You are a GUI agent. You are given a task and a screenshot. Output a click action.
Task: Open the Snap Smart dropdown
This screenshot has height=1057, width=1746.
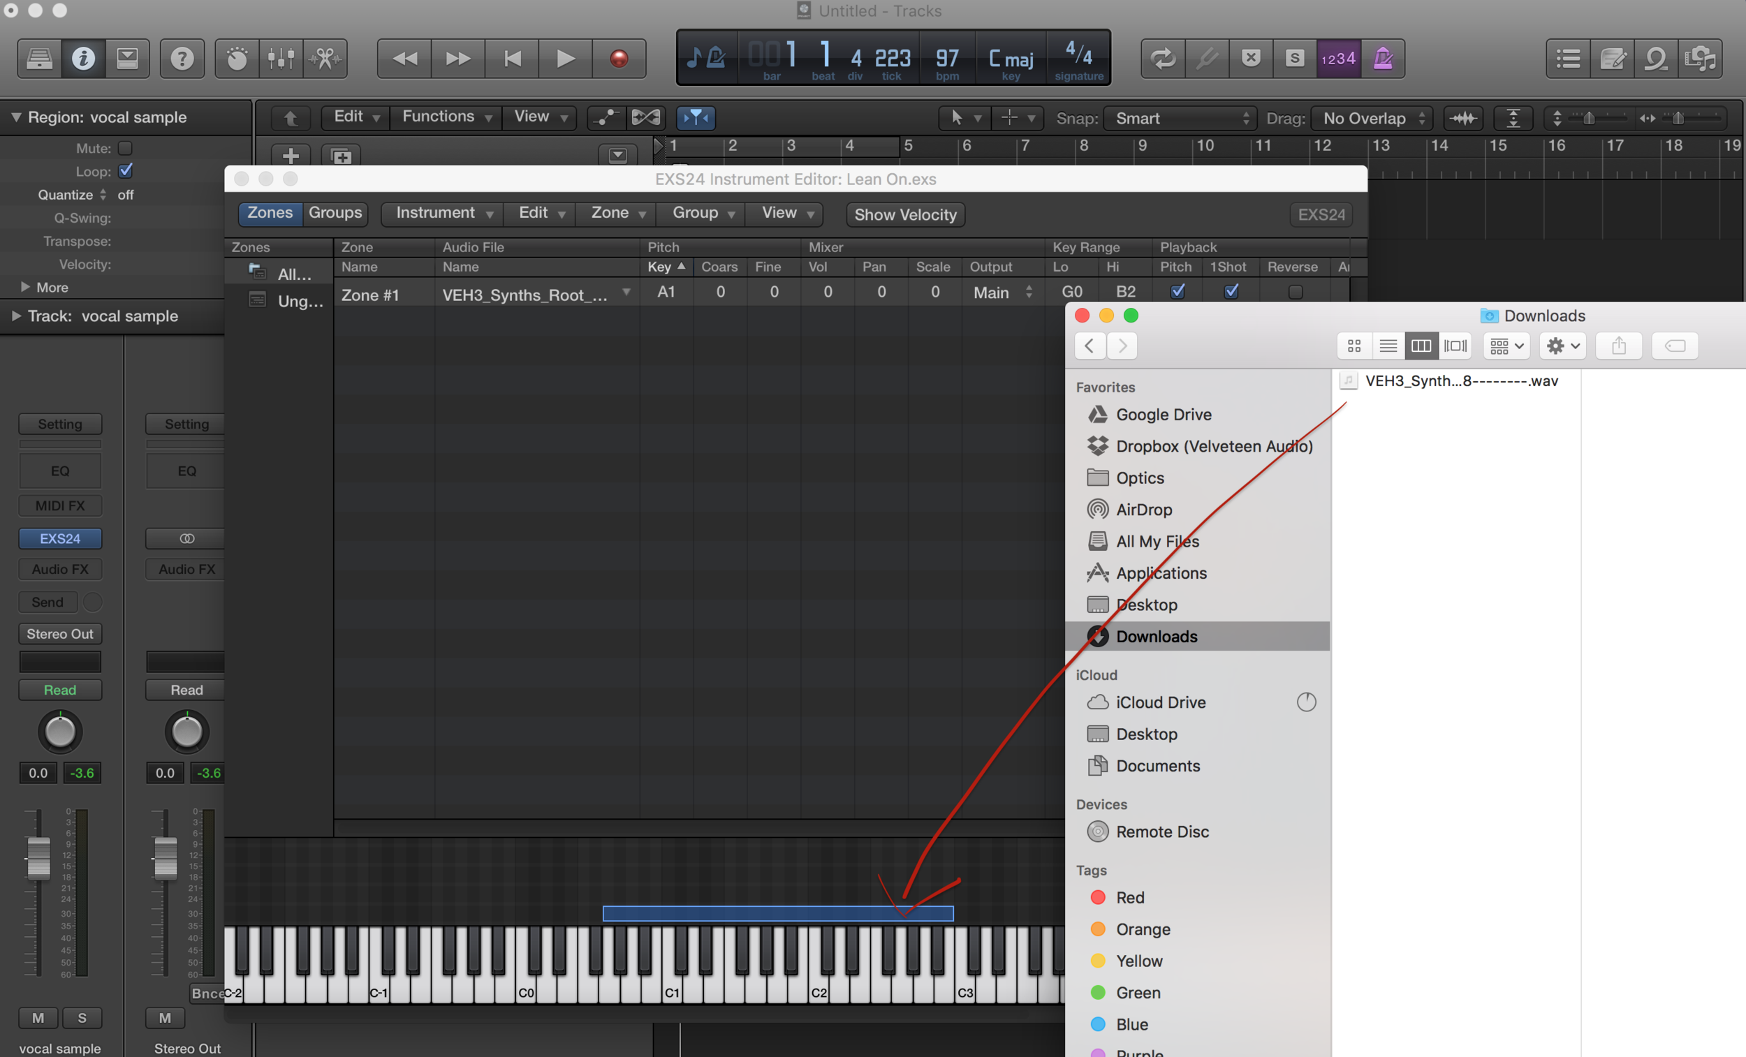point(1180,118)
